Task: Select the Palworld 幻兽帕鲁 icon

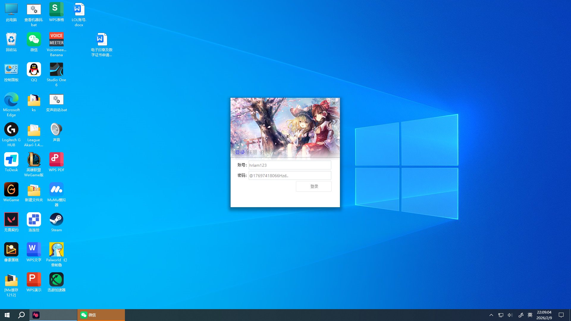Action: [x=56, y=250]
